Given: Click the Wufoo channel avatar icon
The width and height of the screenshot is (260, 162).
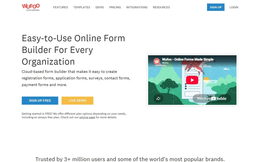Looking at the screenshot, I should click(x=156, y=61).
